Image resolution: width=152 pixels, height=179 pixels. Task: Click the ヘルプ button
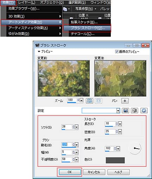119,172
